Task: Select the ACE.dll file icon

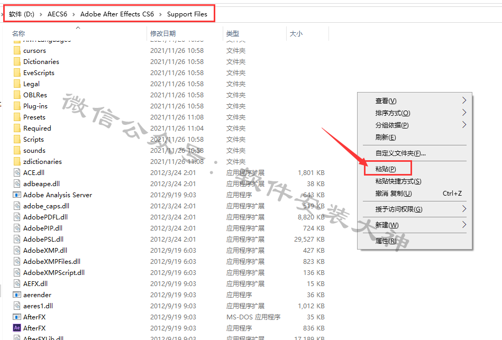Action: 17,172
